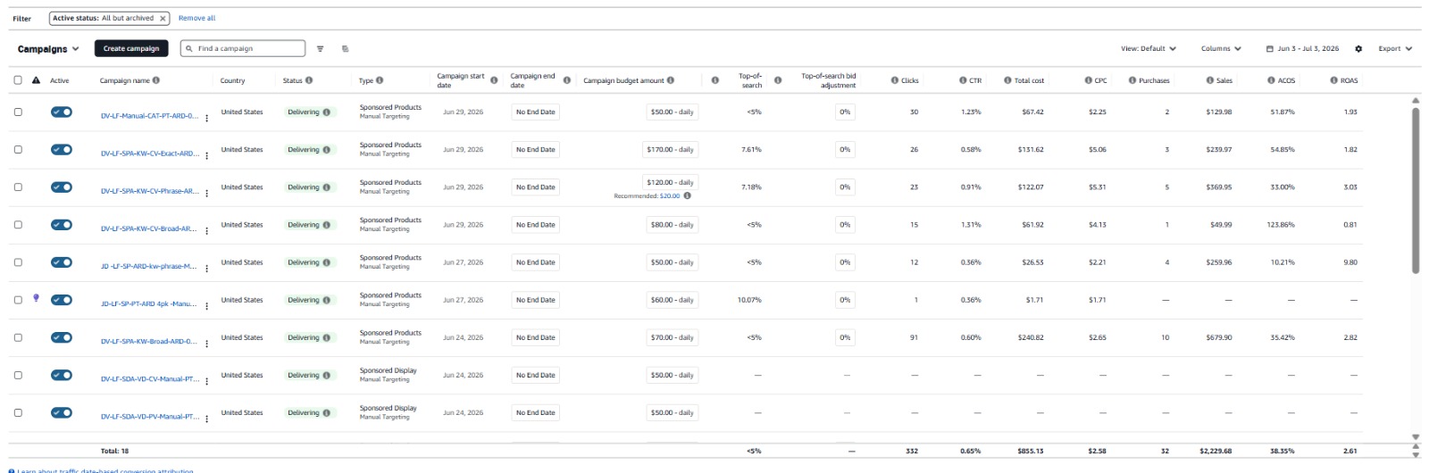Show info for Campaign end date column

click(567, 80)
